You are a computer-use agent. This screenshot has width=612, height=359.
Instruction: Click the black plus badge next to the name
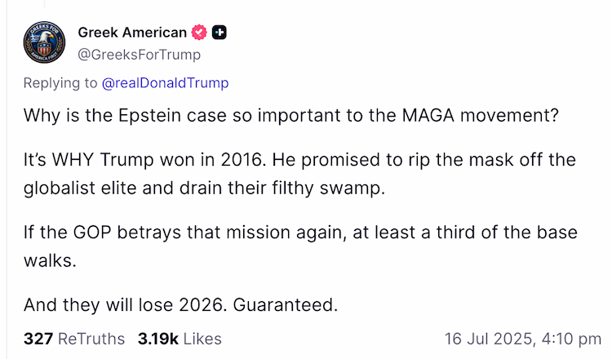coord(219,33)
